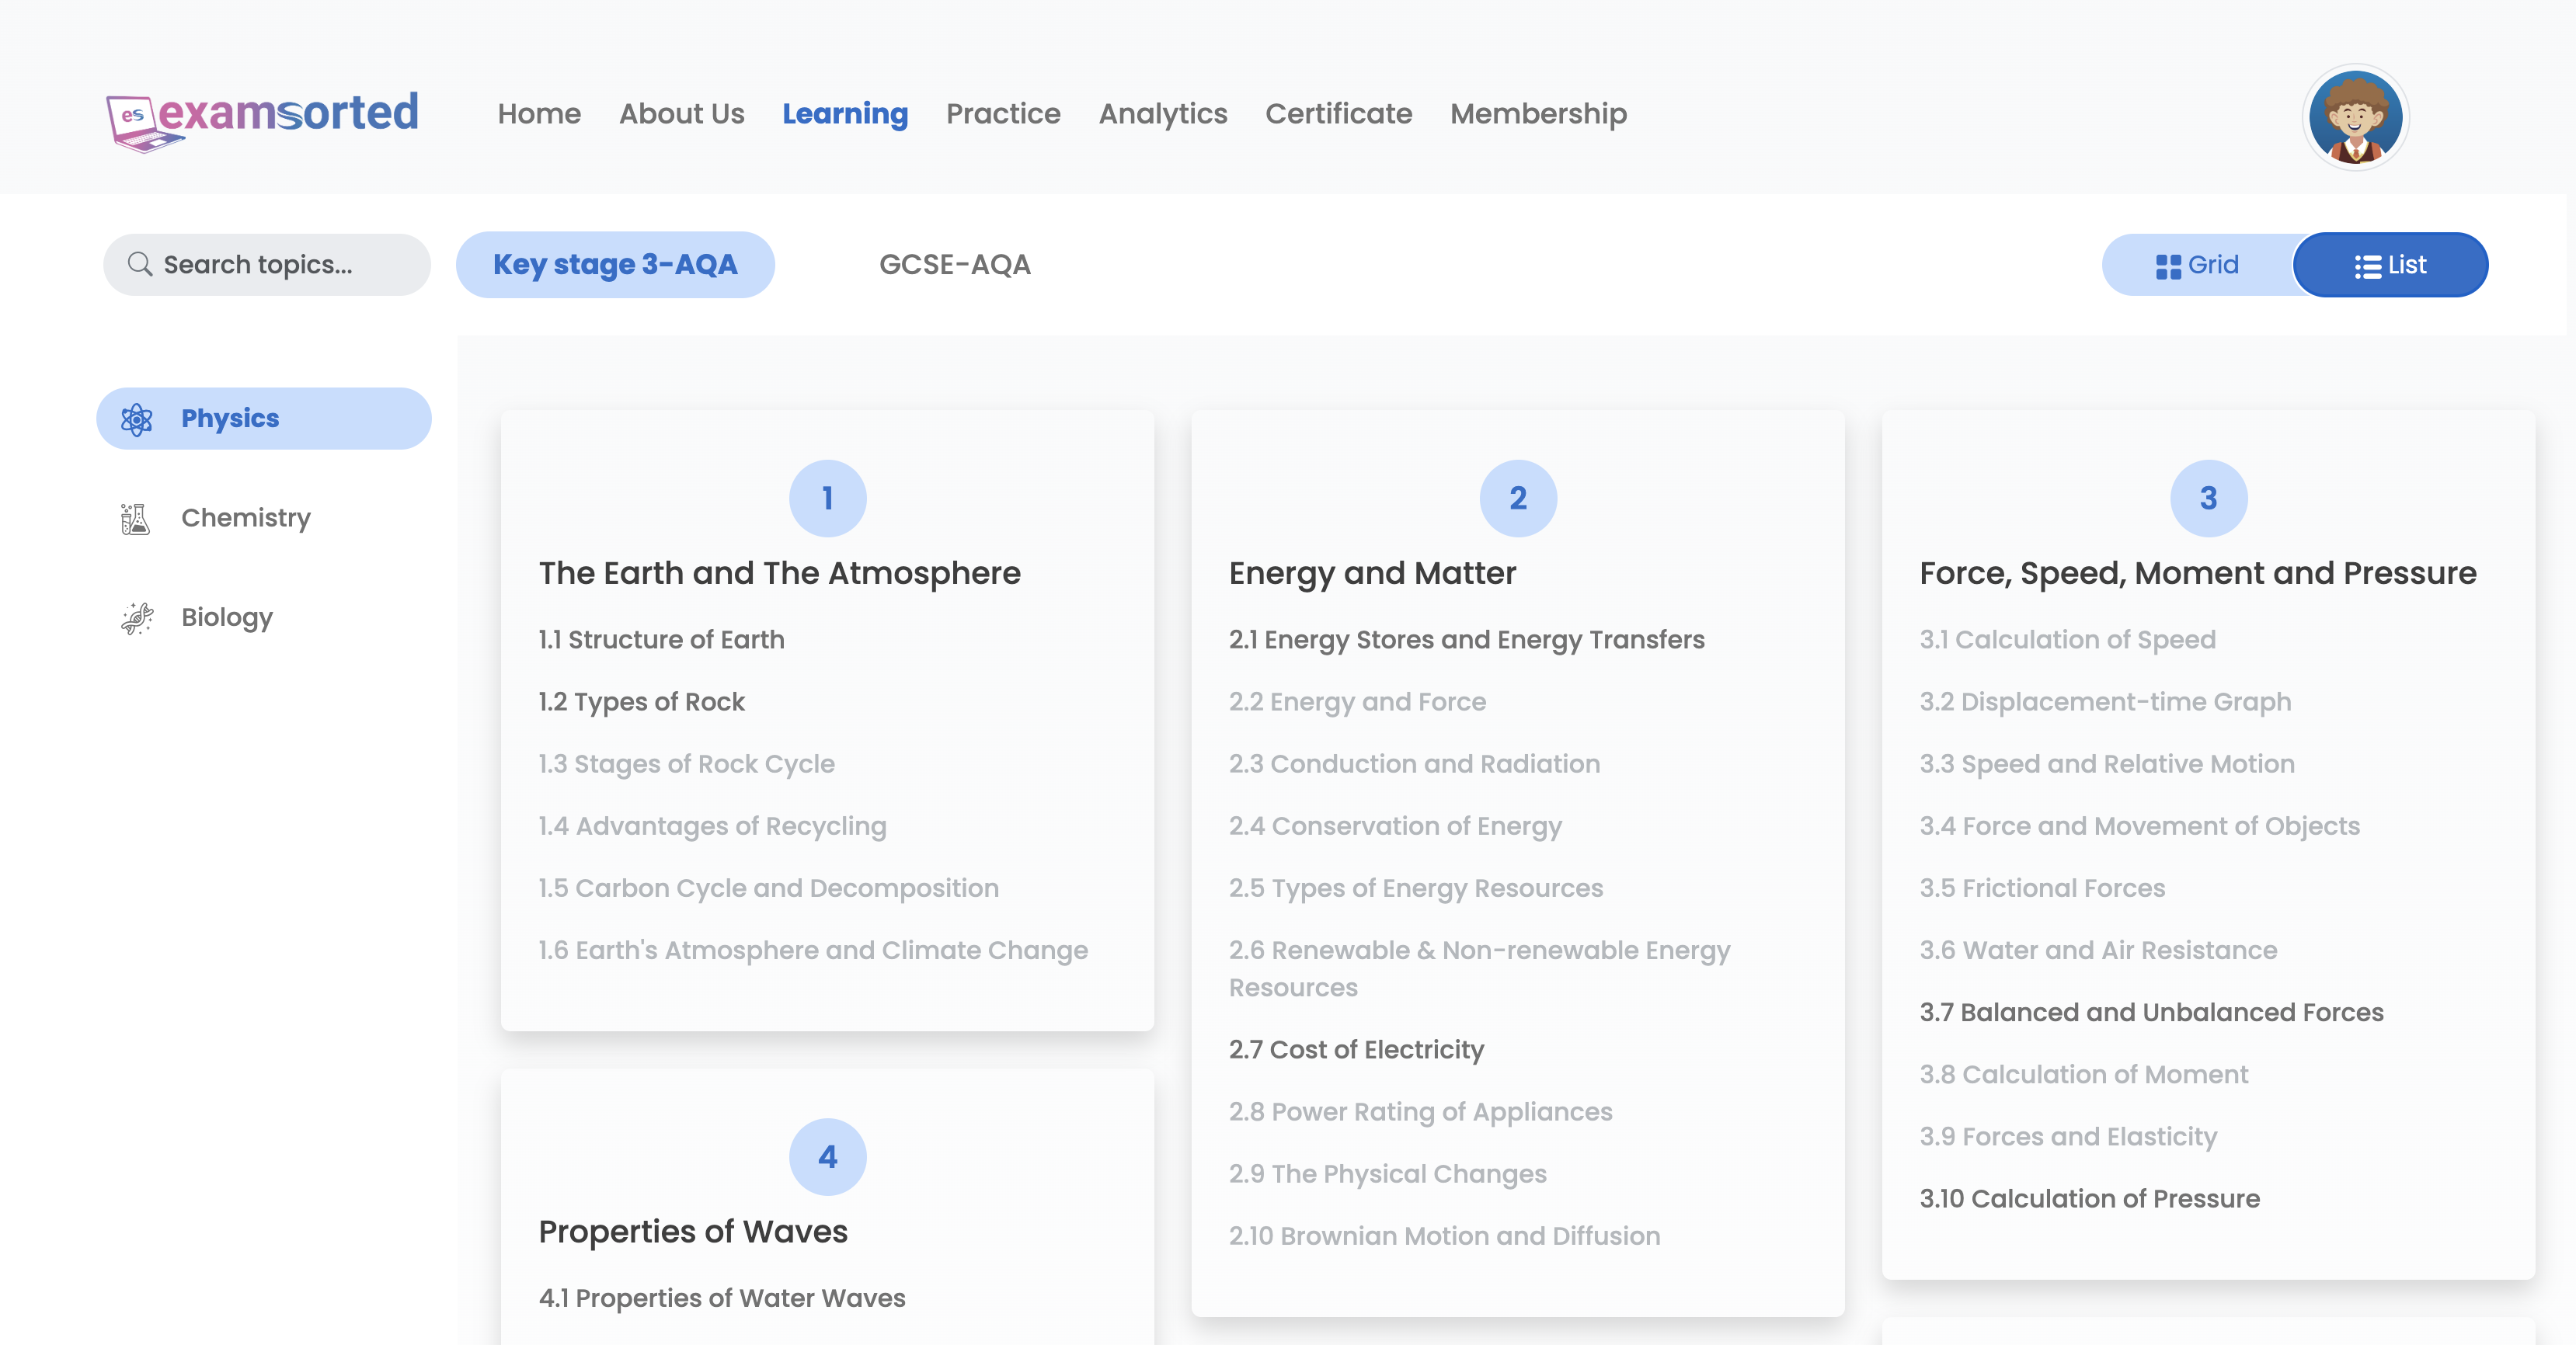
Task: Open 2.6 Renewable & Non-renewable Energy Resources
Action: click(x=1479, y=969)
